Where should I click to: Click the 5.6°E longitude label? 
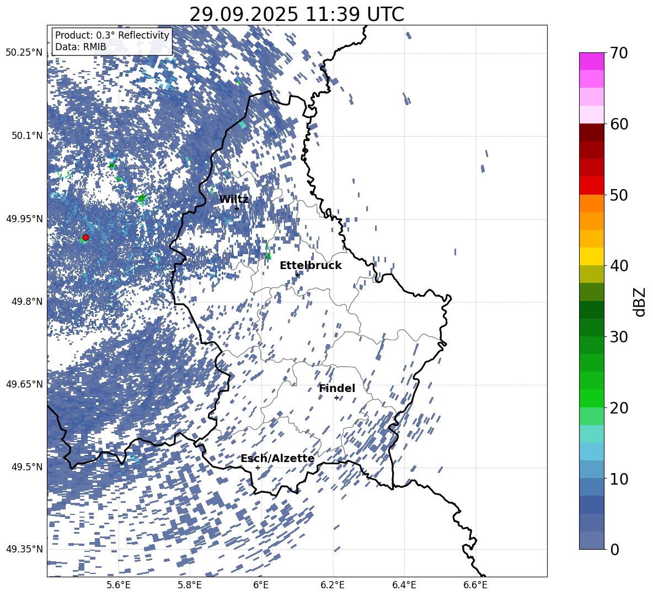coord(119,585)
